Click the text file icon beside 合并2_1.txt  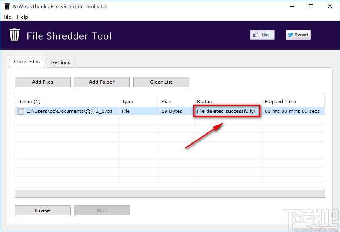[x=21, y=111]
